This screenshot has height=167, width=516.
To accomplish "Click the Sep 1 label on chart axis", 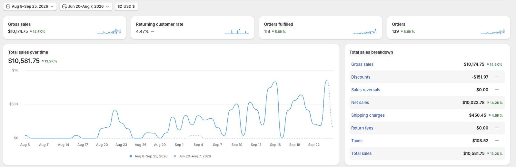I will pyautogui.click(x=179, y=145).
